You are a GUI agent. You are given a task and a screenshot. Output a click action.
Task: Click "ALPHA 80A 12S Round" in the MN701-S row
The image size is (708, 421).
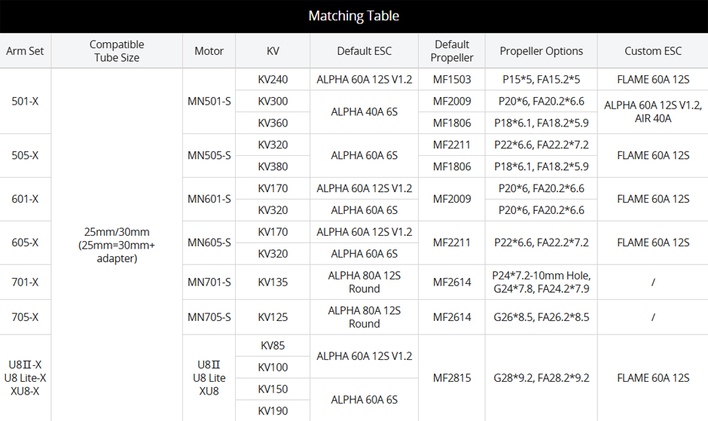pyautogui.click(x=364, y=282)
